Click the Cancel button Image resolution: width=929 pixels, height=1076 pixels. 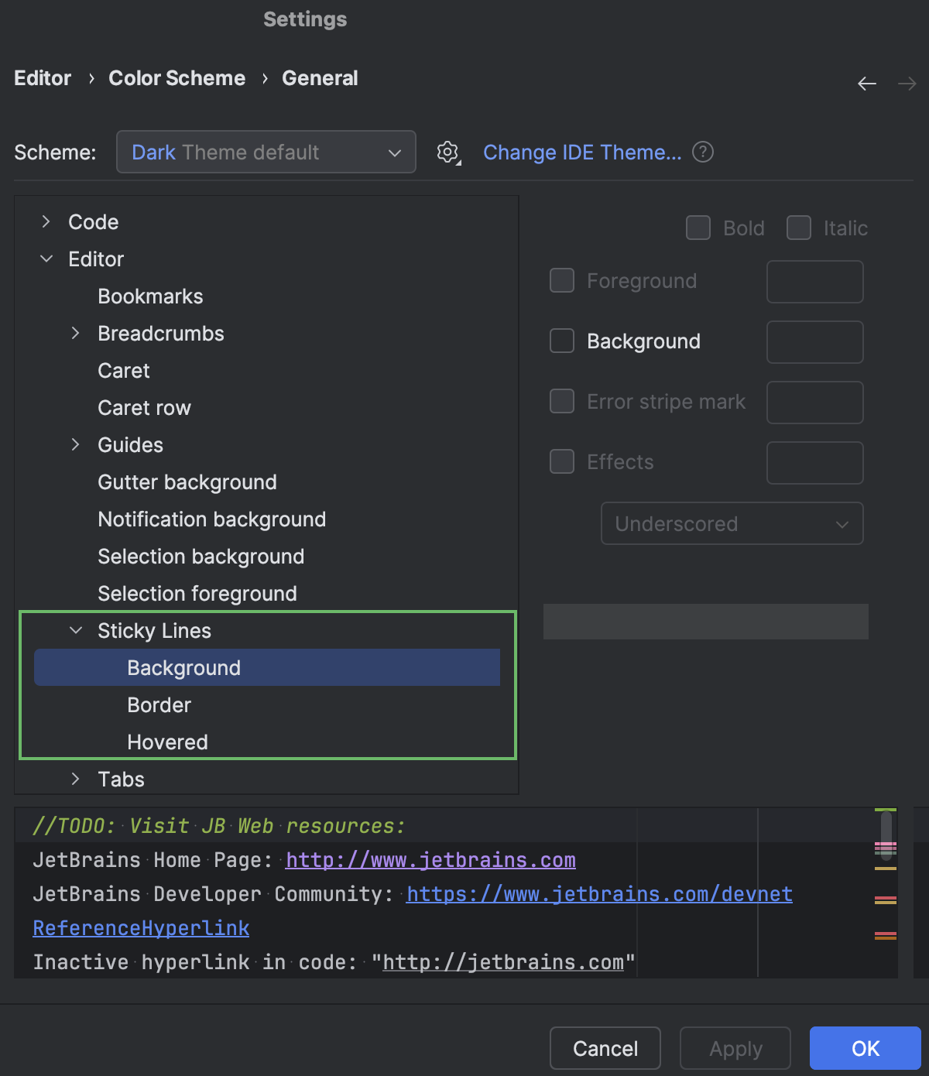(x=605, y=1048)
